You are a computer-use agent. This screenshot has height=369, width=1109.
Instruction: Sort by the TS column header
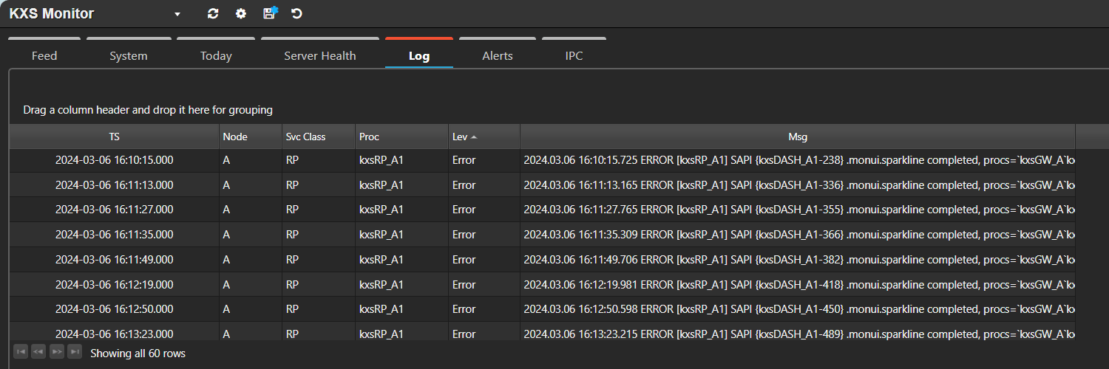pos(114,137)
